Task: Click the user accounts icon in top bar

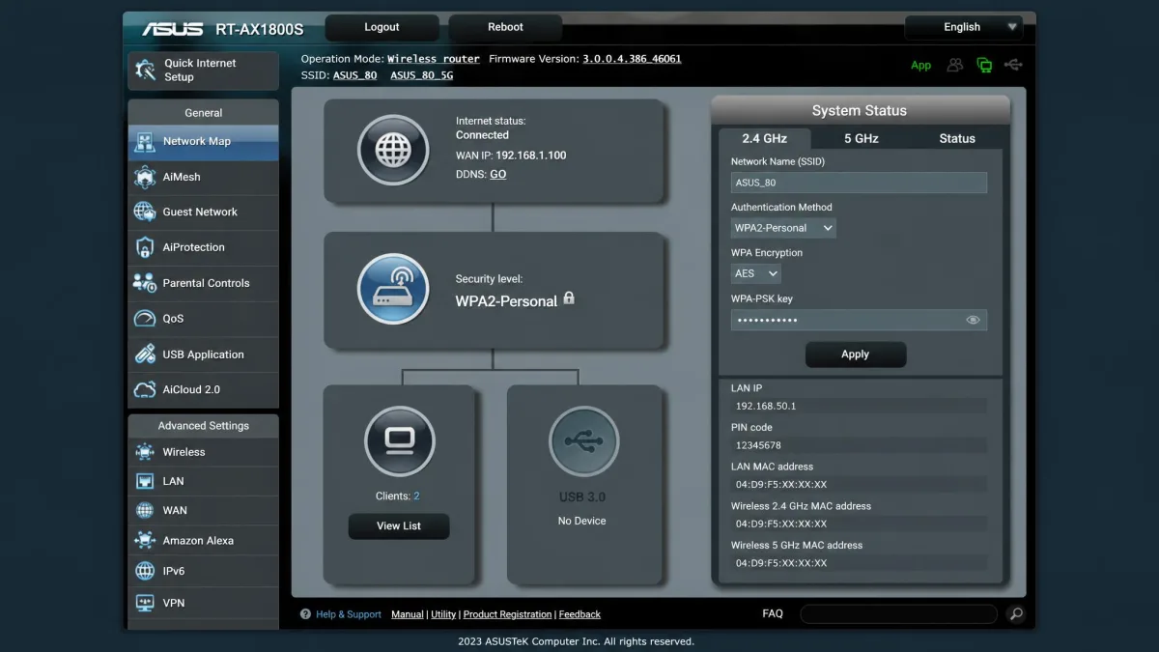Action: click(955, 65)
